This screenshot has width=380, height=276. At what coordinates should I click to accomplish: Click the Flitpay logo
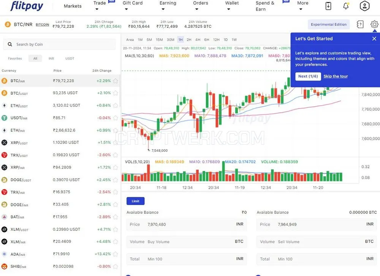[x=27, y=6]
